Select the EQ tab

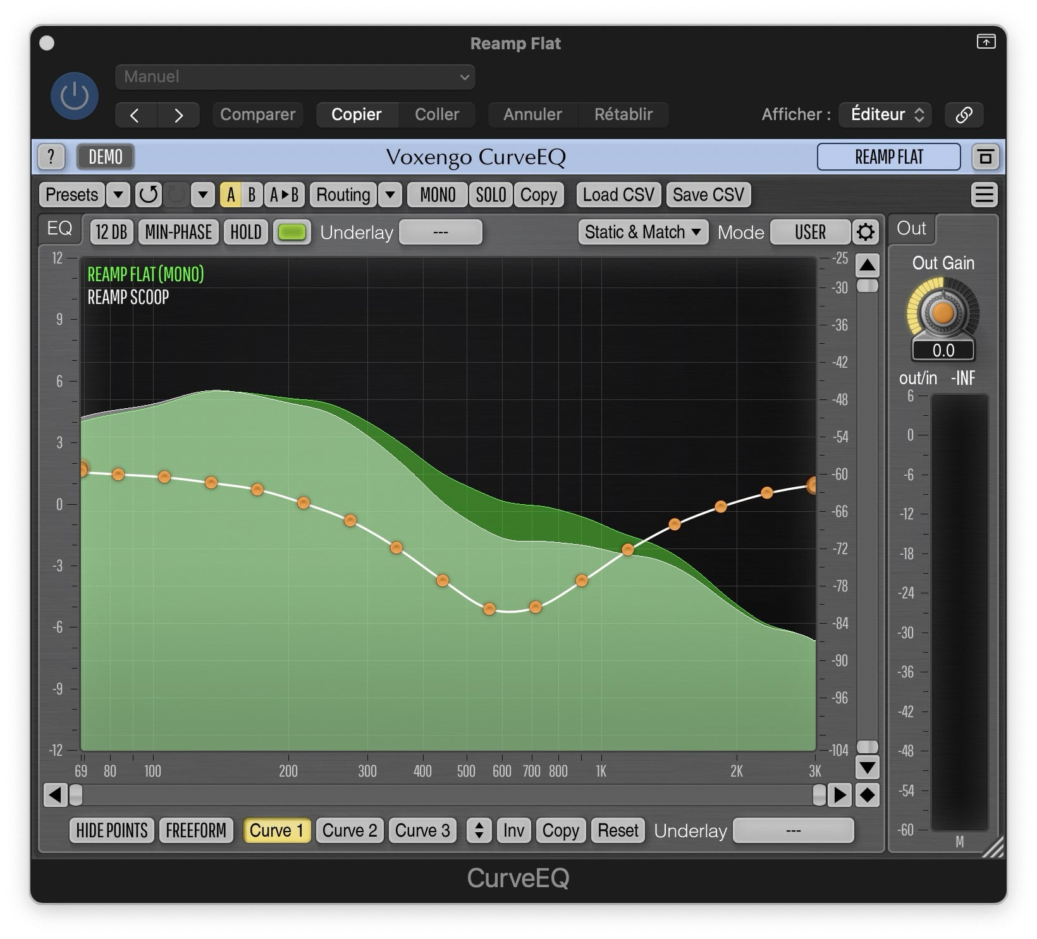60,228
